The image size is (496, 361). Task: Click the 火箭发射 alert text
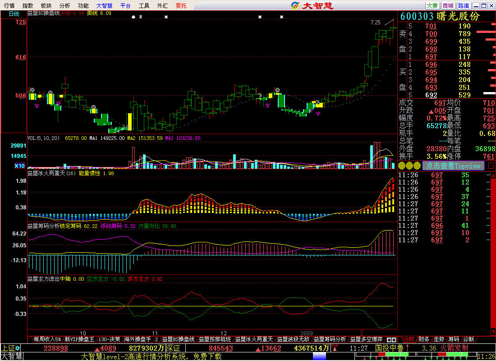455,348
